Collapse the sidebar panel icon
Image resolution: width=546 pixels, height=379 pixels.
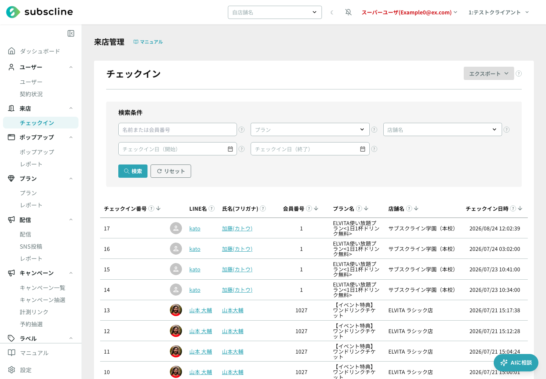(x=71, y=33)
